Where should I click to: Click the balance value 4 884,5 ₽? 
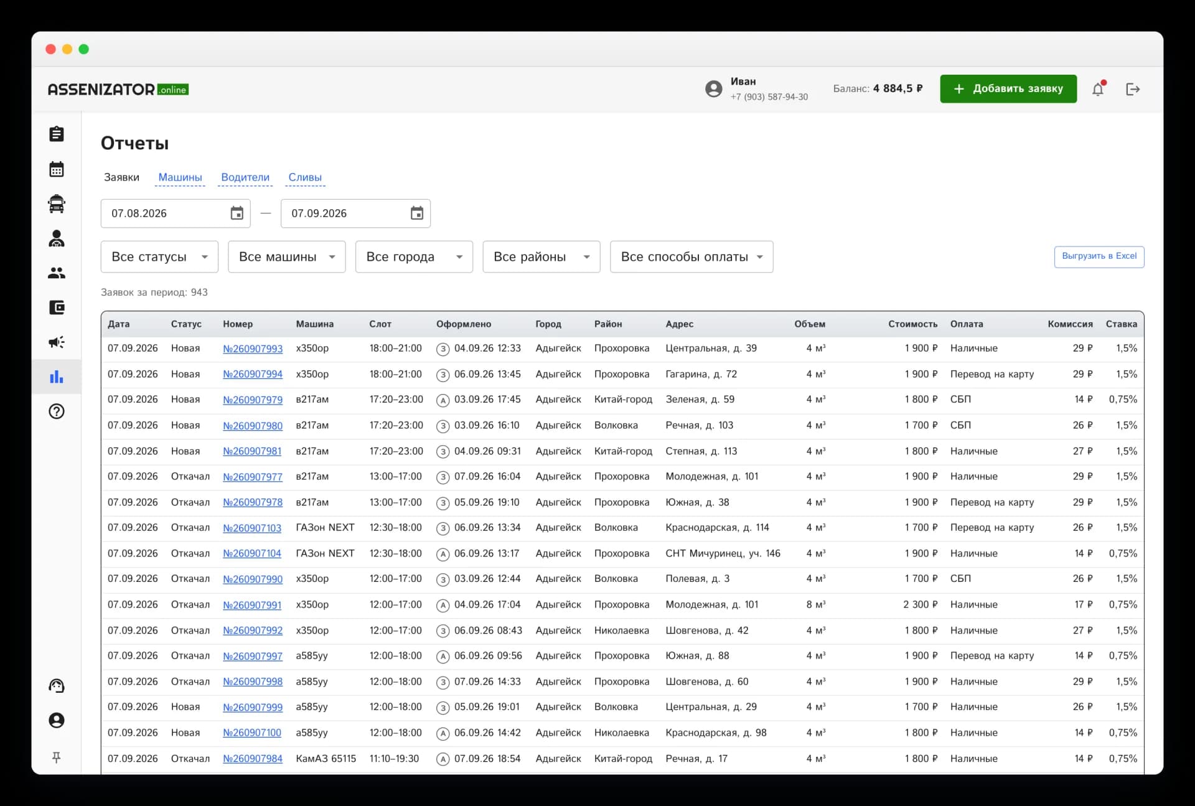897,88
